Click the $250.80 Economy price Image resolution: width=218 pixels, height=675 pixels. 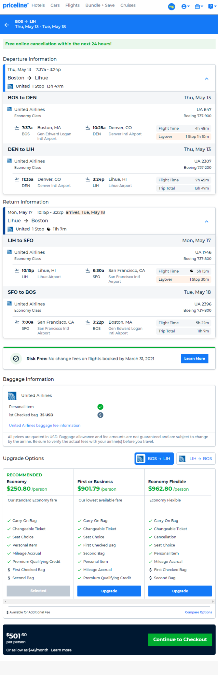(x=19, y=489)
